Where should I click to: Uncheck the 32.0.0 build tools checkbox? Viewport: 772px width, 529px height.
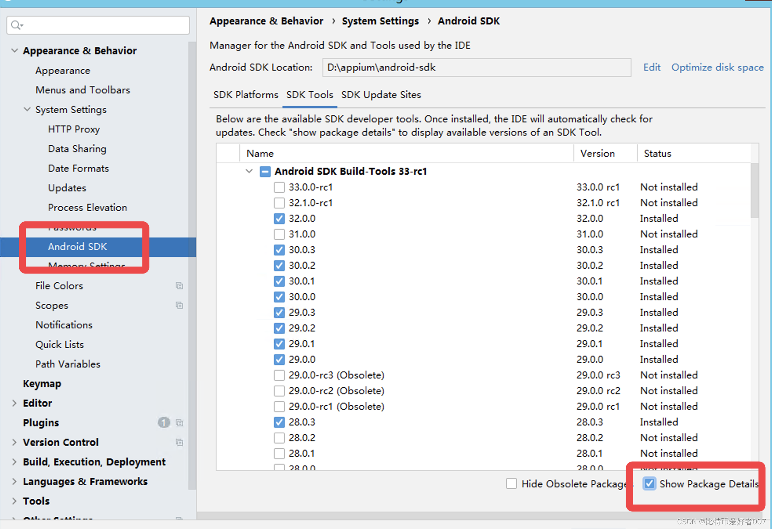click(279, 219)
